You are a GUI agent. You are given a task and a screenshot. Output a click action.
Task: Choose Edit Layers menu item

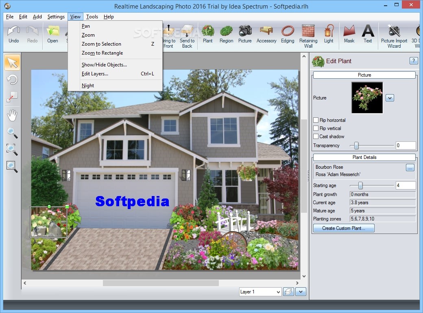pyautogui.click(x=115, y=73)
